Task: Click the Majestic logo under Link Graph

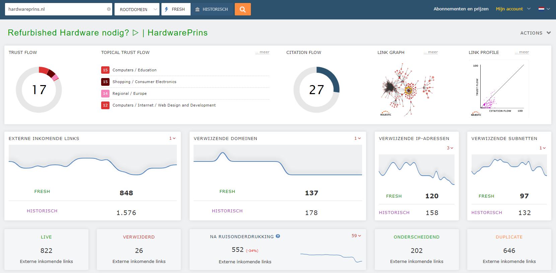Action: [386, 114]
